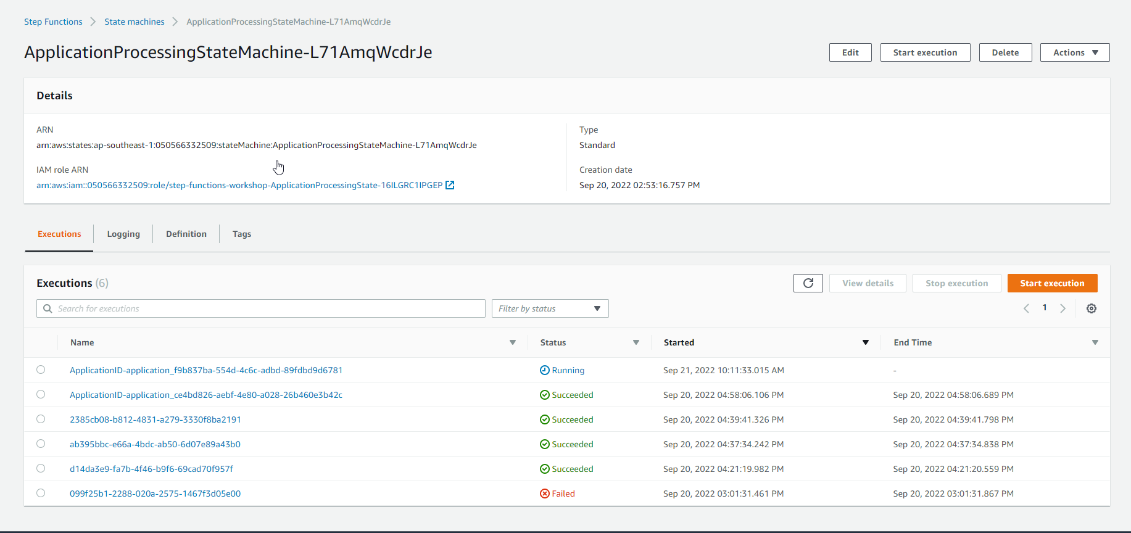The height and width of the screenshot is (533, 1131).
Task: Click end time Sep 20, 2022 04:58:06.689 PM
Action: coord(953,395)
